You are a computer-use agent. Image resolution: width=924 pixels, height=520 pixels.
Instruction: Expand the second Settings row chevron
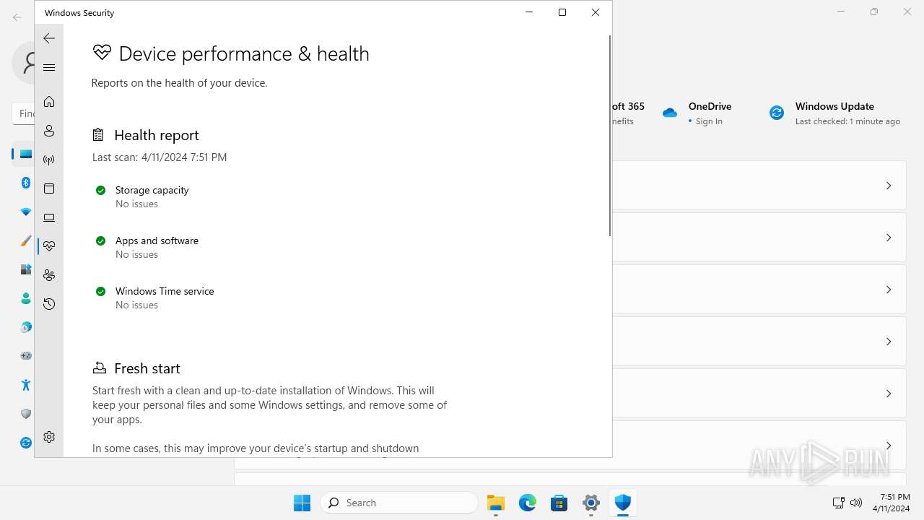click(x=889, y=238)
